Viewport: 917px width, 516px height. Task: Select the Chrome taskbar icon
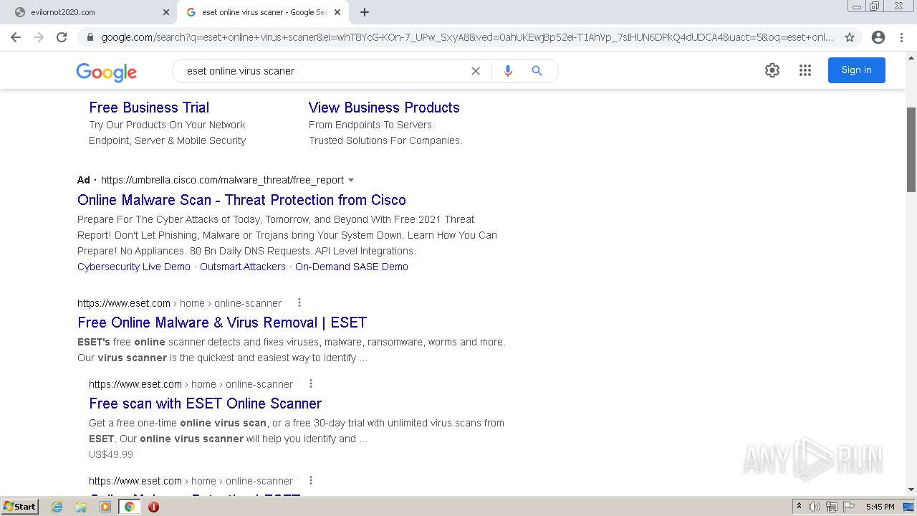tap(129, 507)
